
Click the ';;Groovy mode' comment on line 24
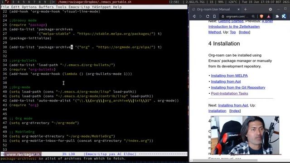pos(23,20)
